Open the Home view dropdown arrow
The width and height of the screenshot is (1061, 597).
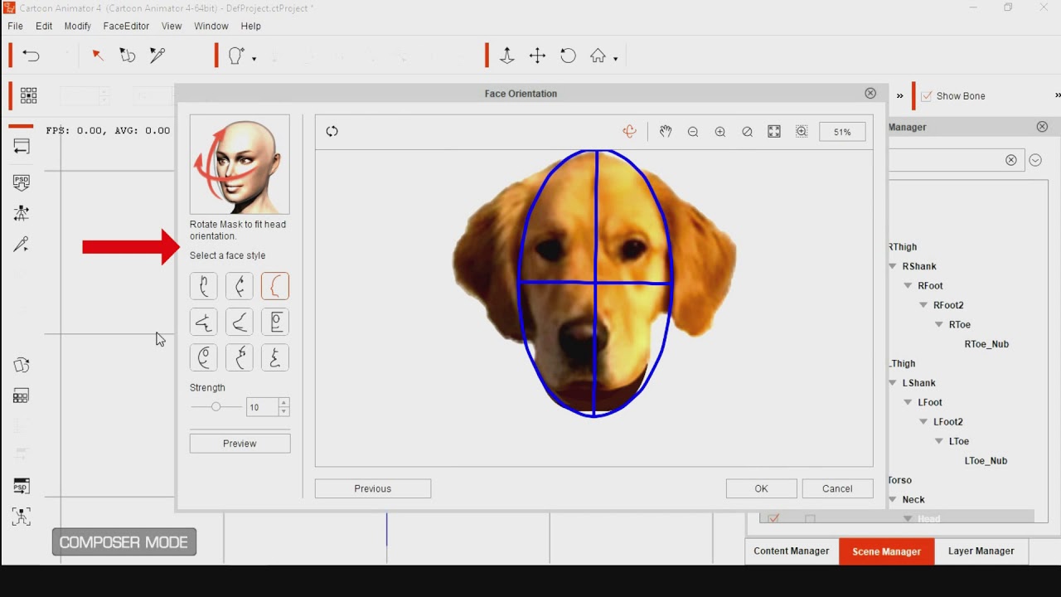pos(615,59)
